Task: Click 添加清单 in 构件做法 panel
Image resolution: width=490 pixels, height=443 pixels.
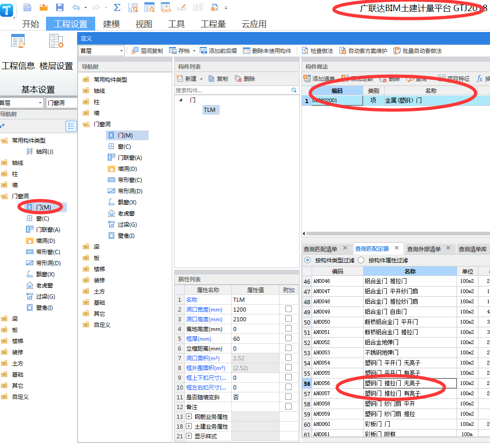Action: 320,79
